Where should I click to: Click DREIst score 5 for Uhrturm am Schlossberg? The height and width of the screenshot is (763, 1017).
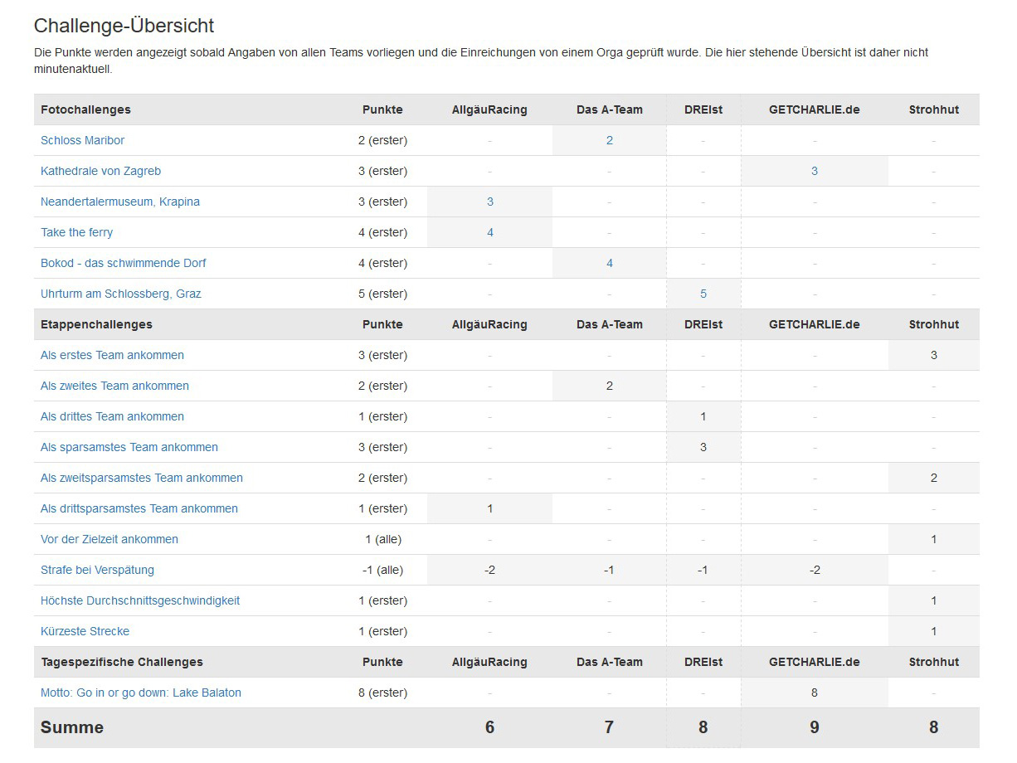point(703,294)
